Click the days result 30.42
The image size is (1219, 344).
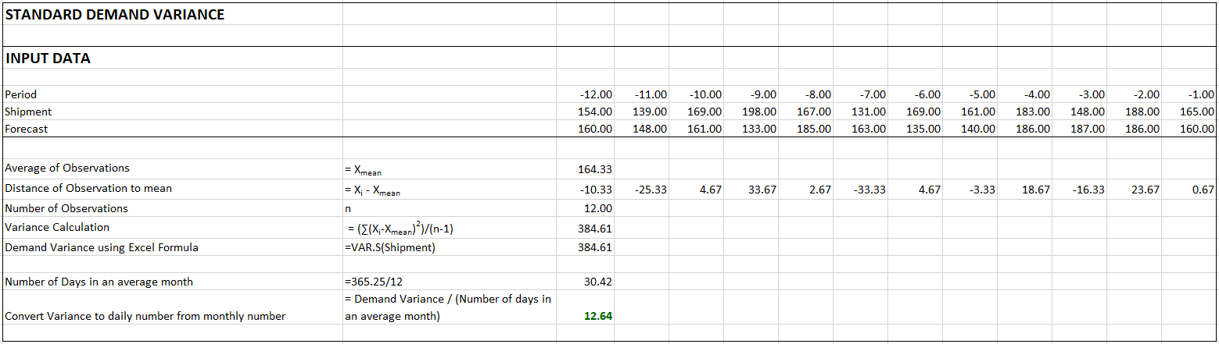[598, 282]
